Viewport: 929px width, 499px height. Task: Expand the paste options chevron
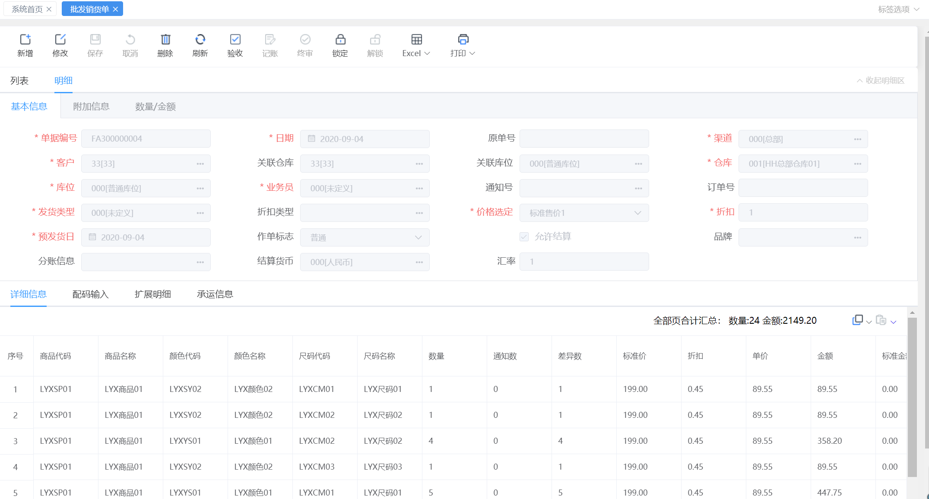click(x=894, y=322)
